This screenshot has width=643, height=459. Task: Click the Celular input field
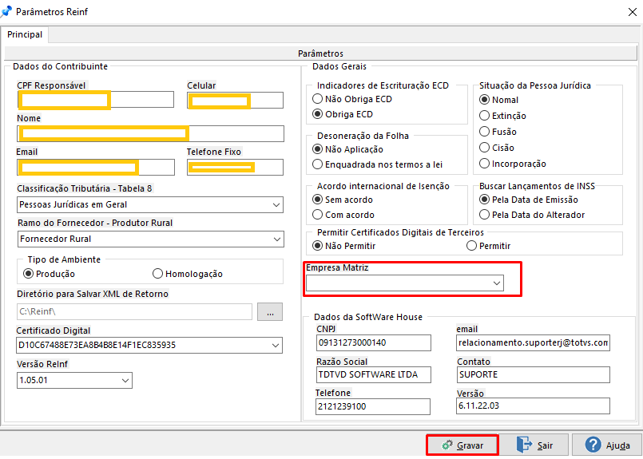point(235,100)
